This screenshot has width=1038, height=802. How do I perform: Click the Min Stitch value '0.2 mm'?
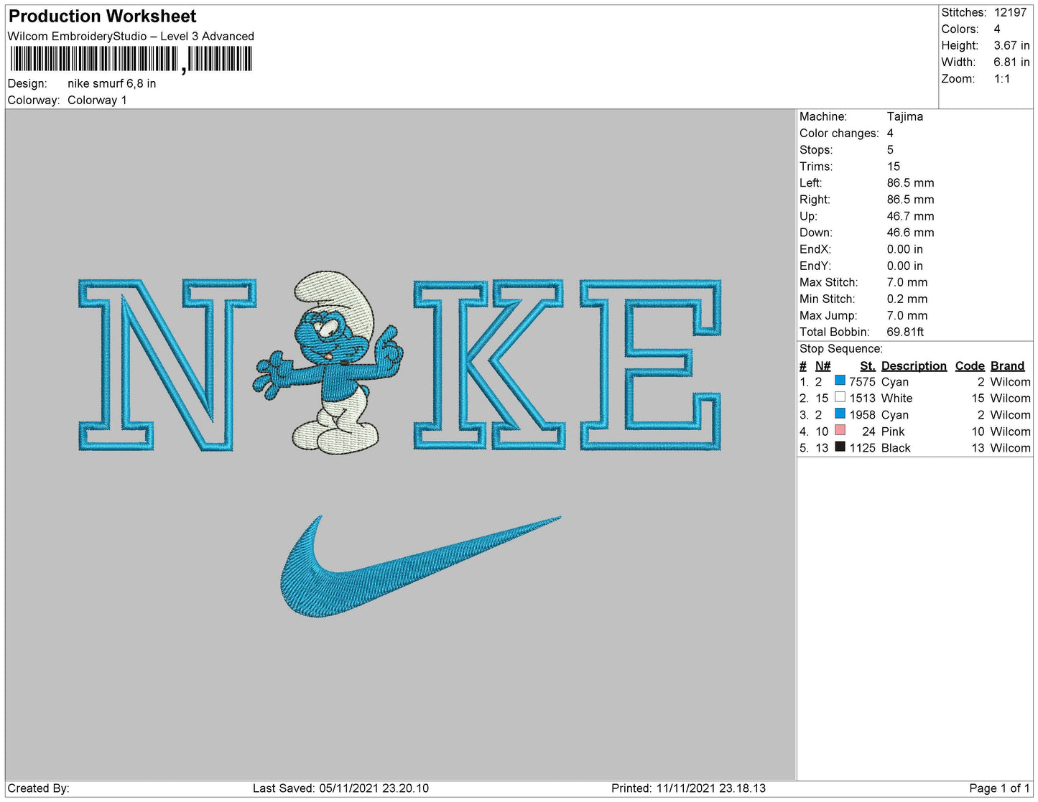tap(907, 298)
